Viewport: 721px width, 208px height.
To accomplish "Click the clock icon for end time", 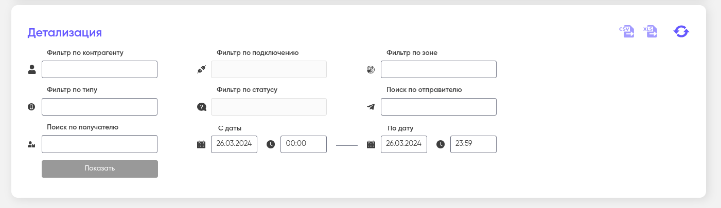I will click(x=441, y=144).
